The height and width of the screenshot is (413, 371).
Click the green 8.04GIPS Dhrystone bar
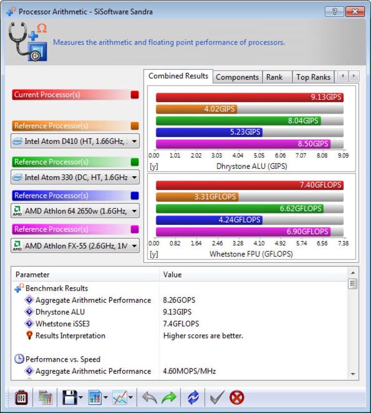pos(238,121)
